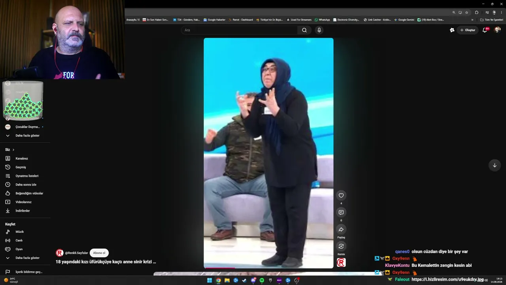This screenshot has height=285, width=506.
Task: Open the Google Haberler bookmark
Action: click(214, 20)
